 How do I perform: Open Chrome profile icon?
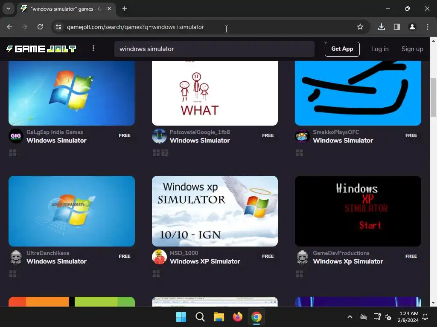click(412, 27)
